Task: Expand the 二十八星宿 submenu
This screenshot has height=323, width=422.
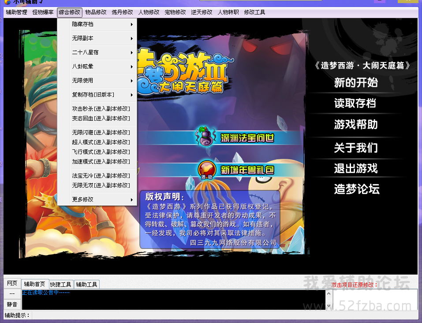Action: (97, 52)
